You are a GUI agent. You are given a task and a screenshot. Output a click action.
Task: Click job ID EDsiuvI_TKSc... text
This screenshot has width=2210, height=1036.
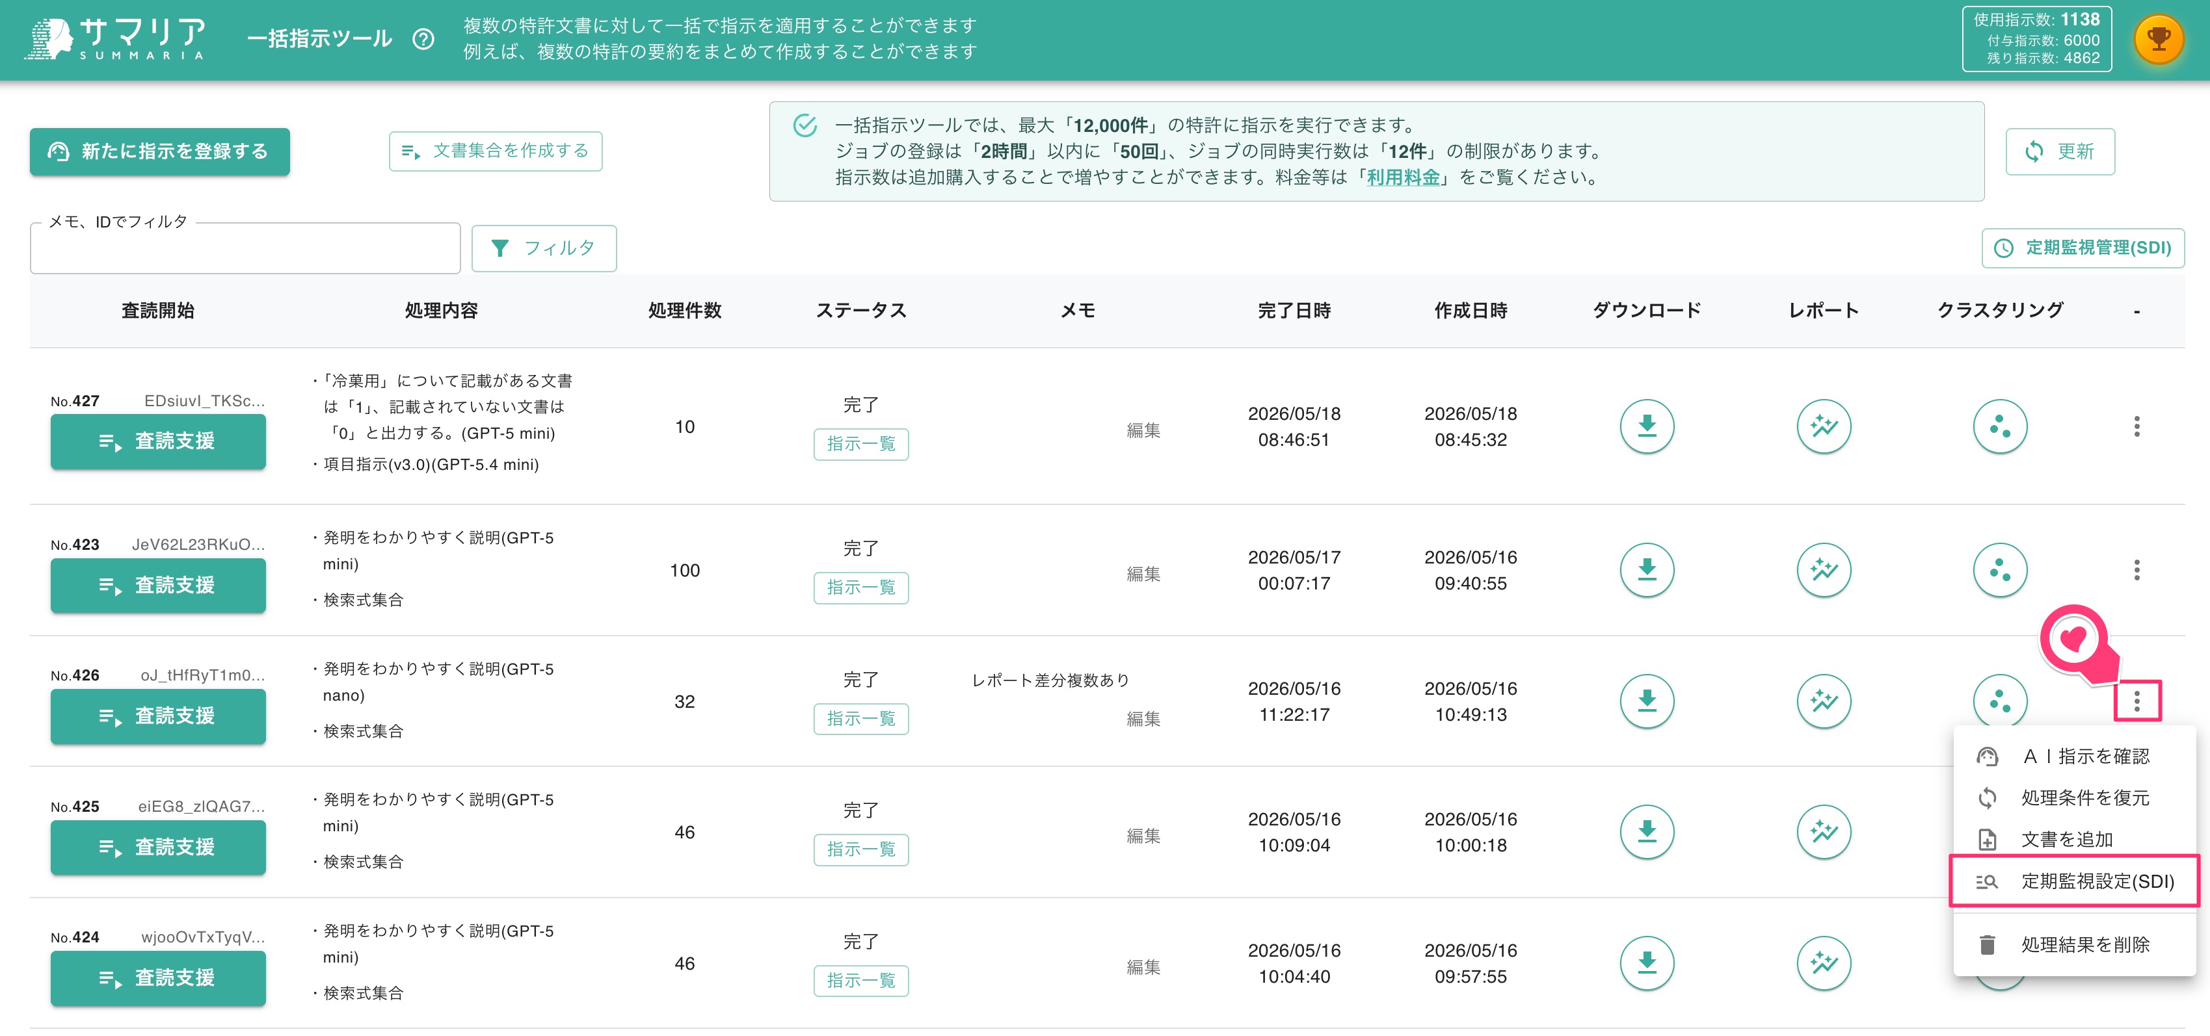tap(204, 400)
